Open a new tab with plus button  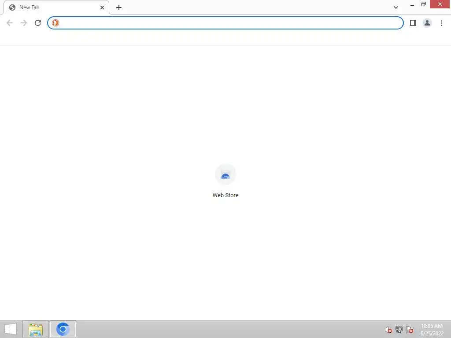click(119, 7)
